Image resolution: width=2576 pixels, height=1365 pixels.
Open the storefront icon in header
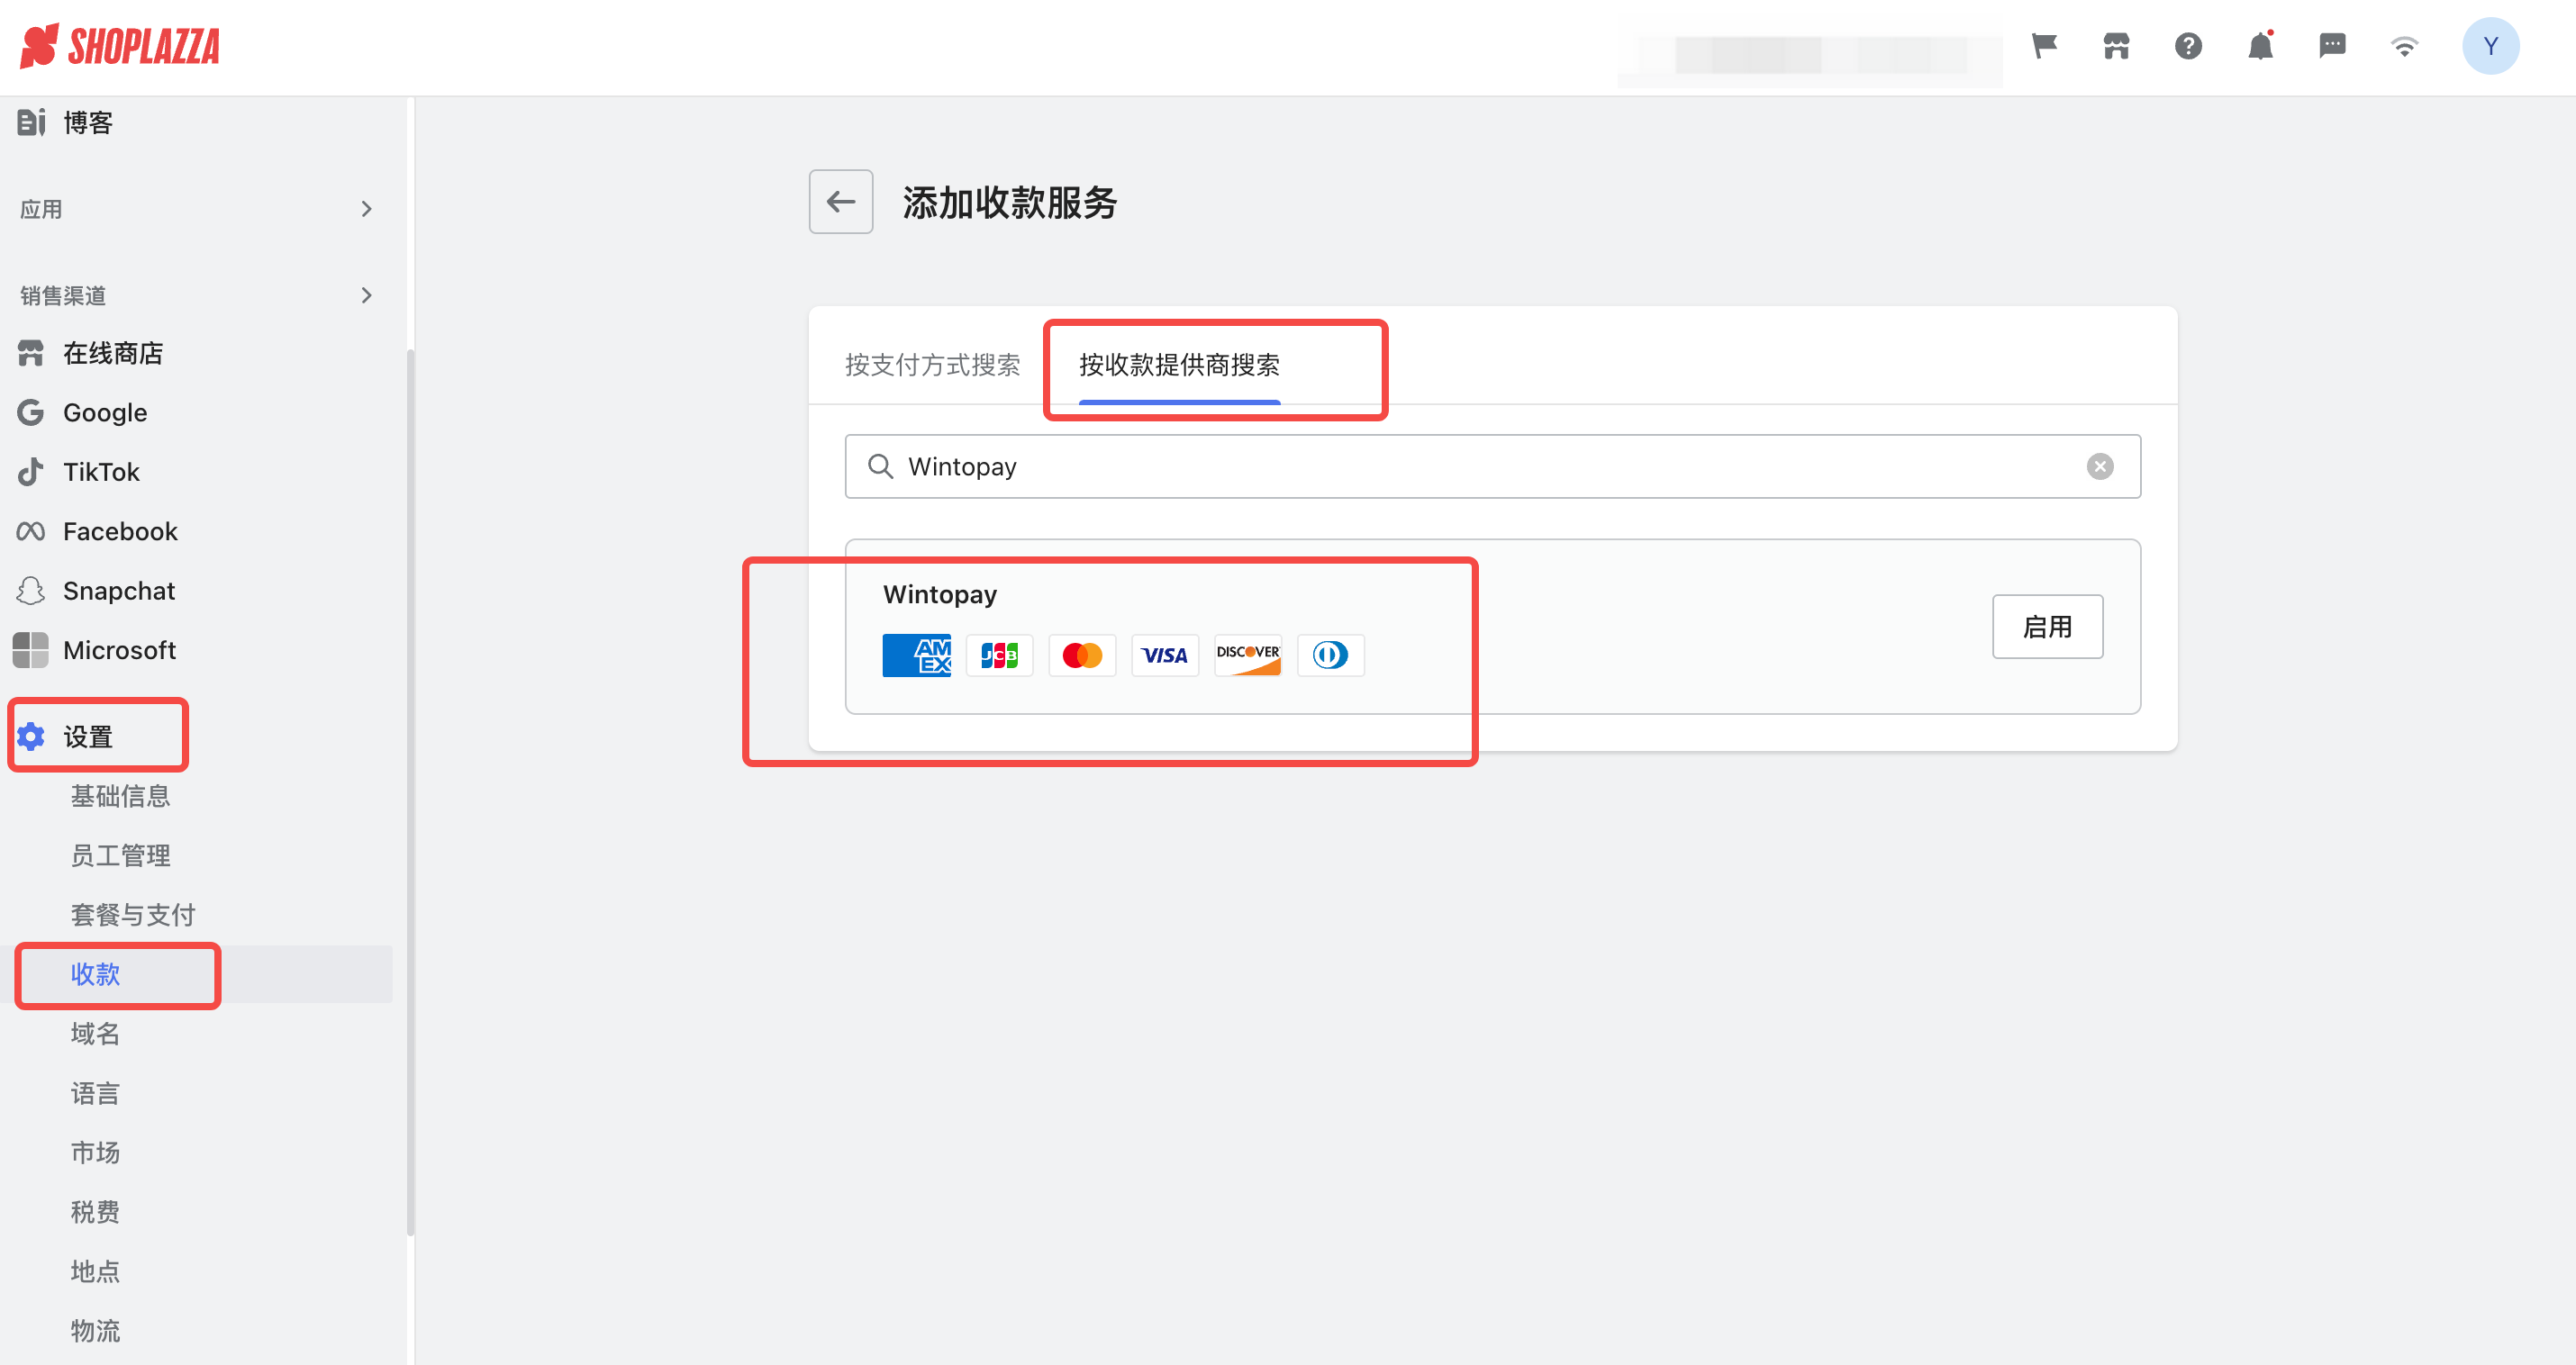tap(2116, 46)
